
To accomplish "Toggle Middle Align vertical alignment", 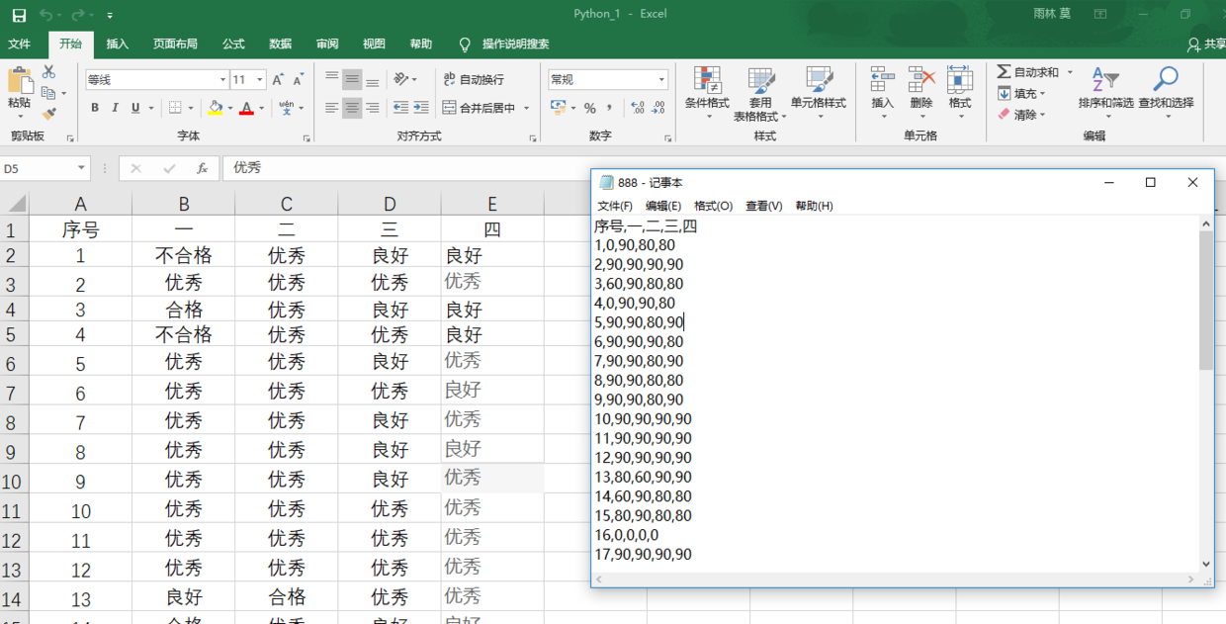I will [352, 79].
